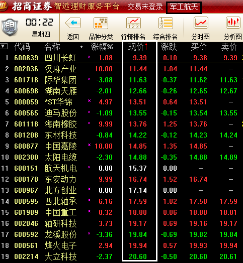Click the silver shield 银 icon
The height and width of the screenshot is (263, 243).
[x=10, y=27]
